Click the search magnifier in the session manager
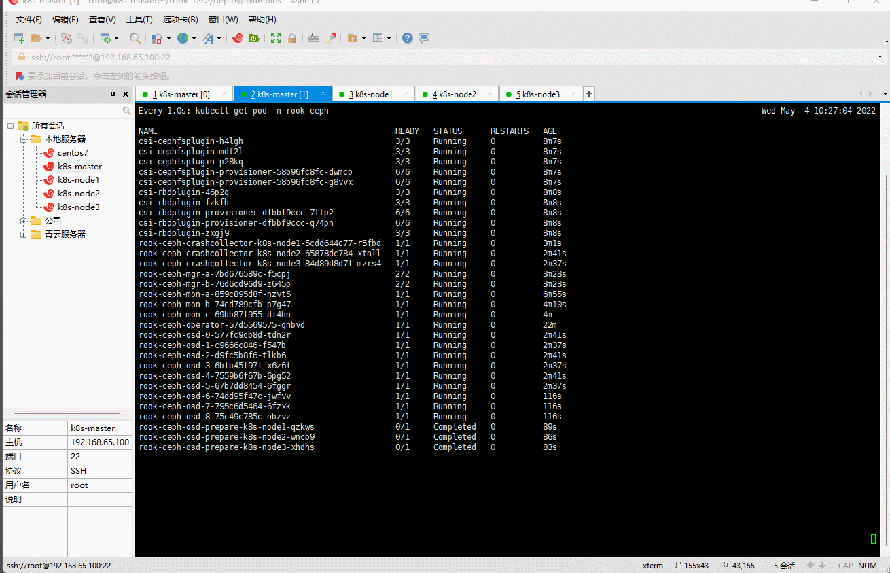Screen dimensions: 890x573 [127, 110]
